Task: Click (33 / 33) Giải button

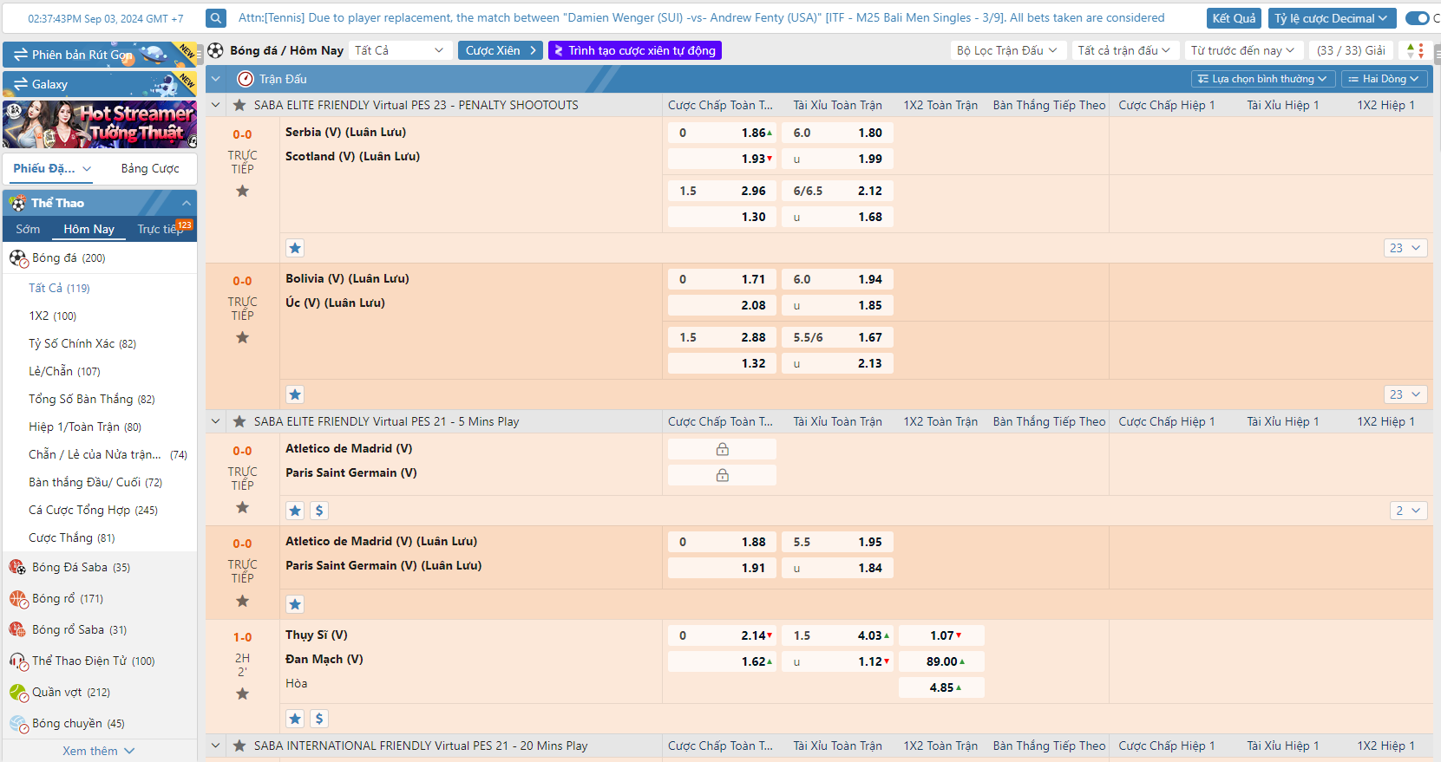Action: point(1351,50)
